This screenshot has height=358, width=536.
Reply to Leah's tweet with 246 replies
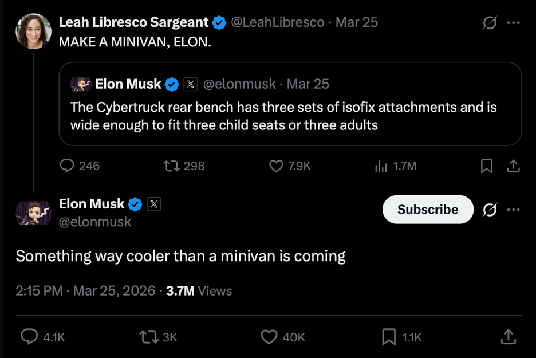pyautogui.click(x=68, y=166)
